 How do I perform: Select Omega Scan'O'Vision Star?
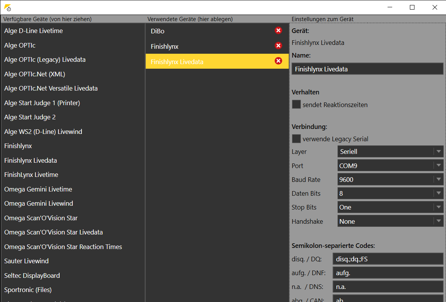[73, 218]
